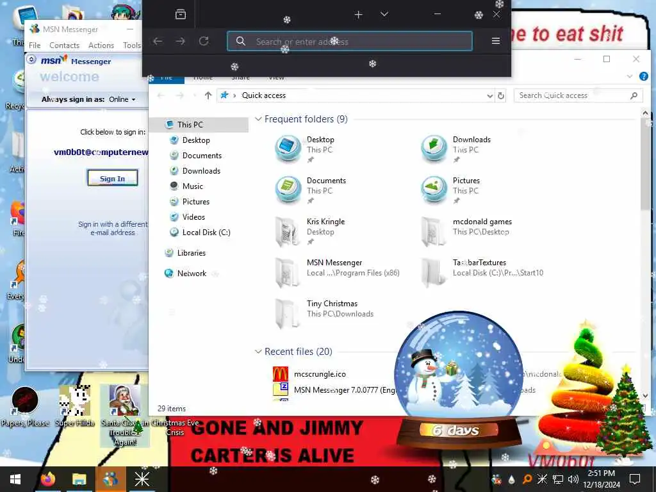Collapse the Frequent folders group
Image resolution: width=656 pixels, height=492 pixels.
259,119
